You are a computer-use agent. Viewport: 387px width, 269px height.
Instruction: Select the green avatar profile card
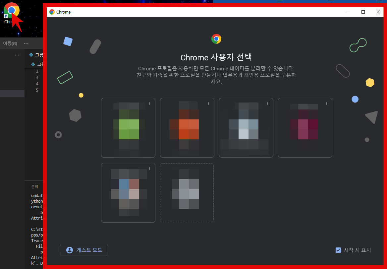tap(128, 128)
